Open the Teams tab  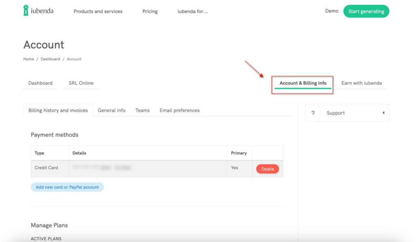click(142, 110)
